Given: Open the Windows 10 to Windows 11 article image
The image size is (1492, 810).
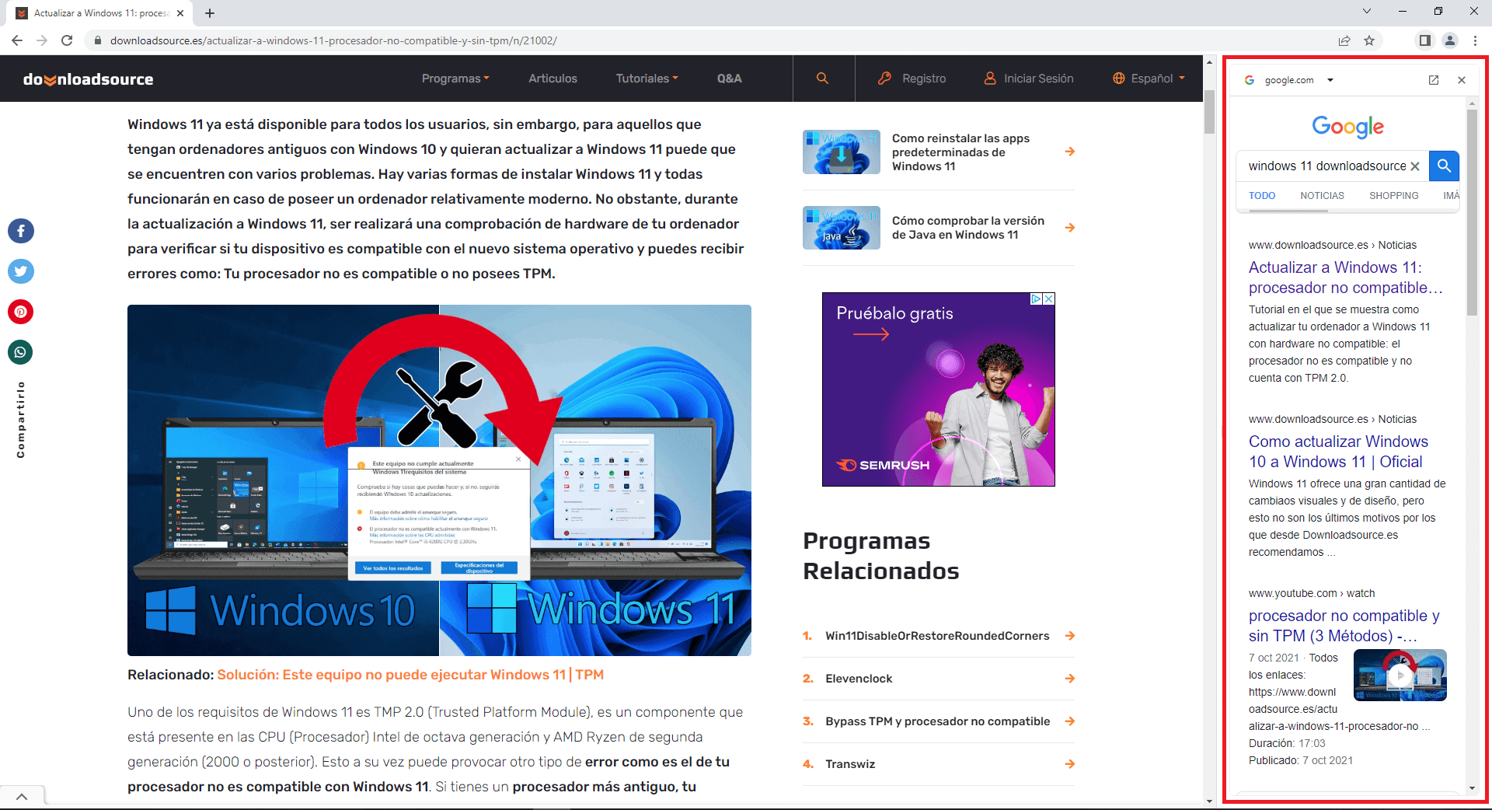Looking at the screenshot, I should point(439,480).
